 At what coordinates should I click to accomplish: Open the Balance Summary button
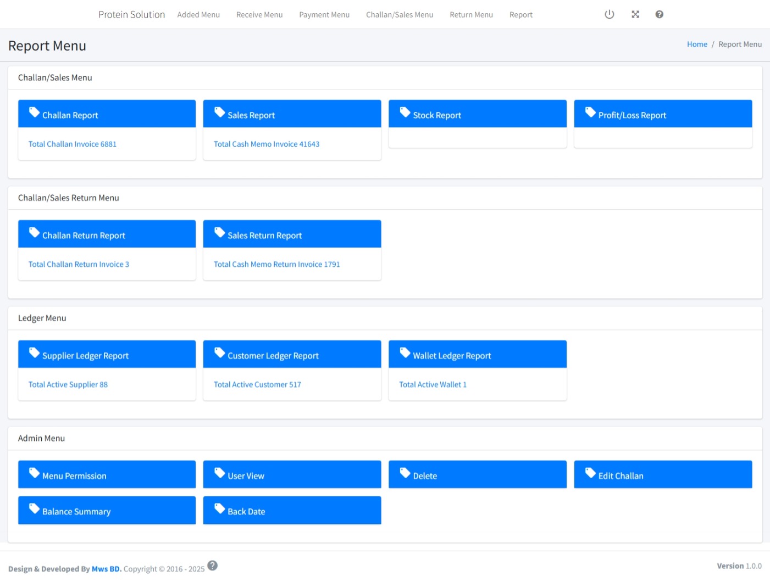click(x=107, y=511)
